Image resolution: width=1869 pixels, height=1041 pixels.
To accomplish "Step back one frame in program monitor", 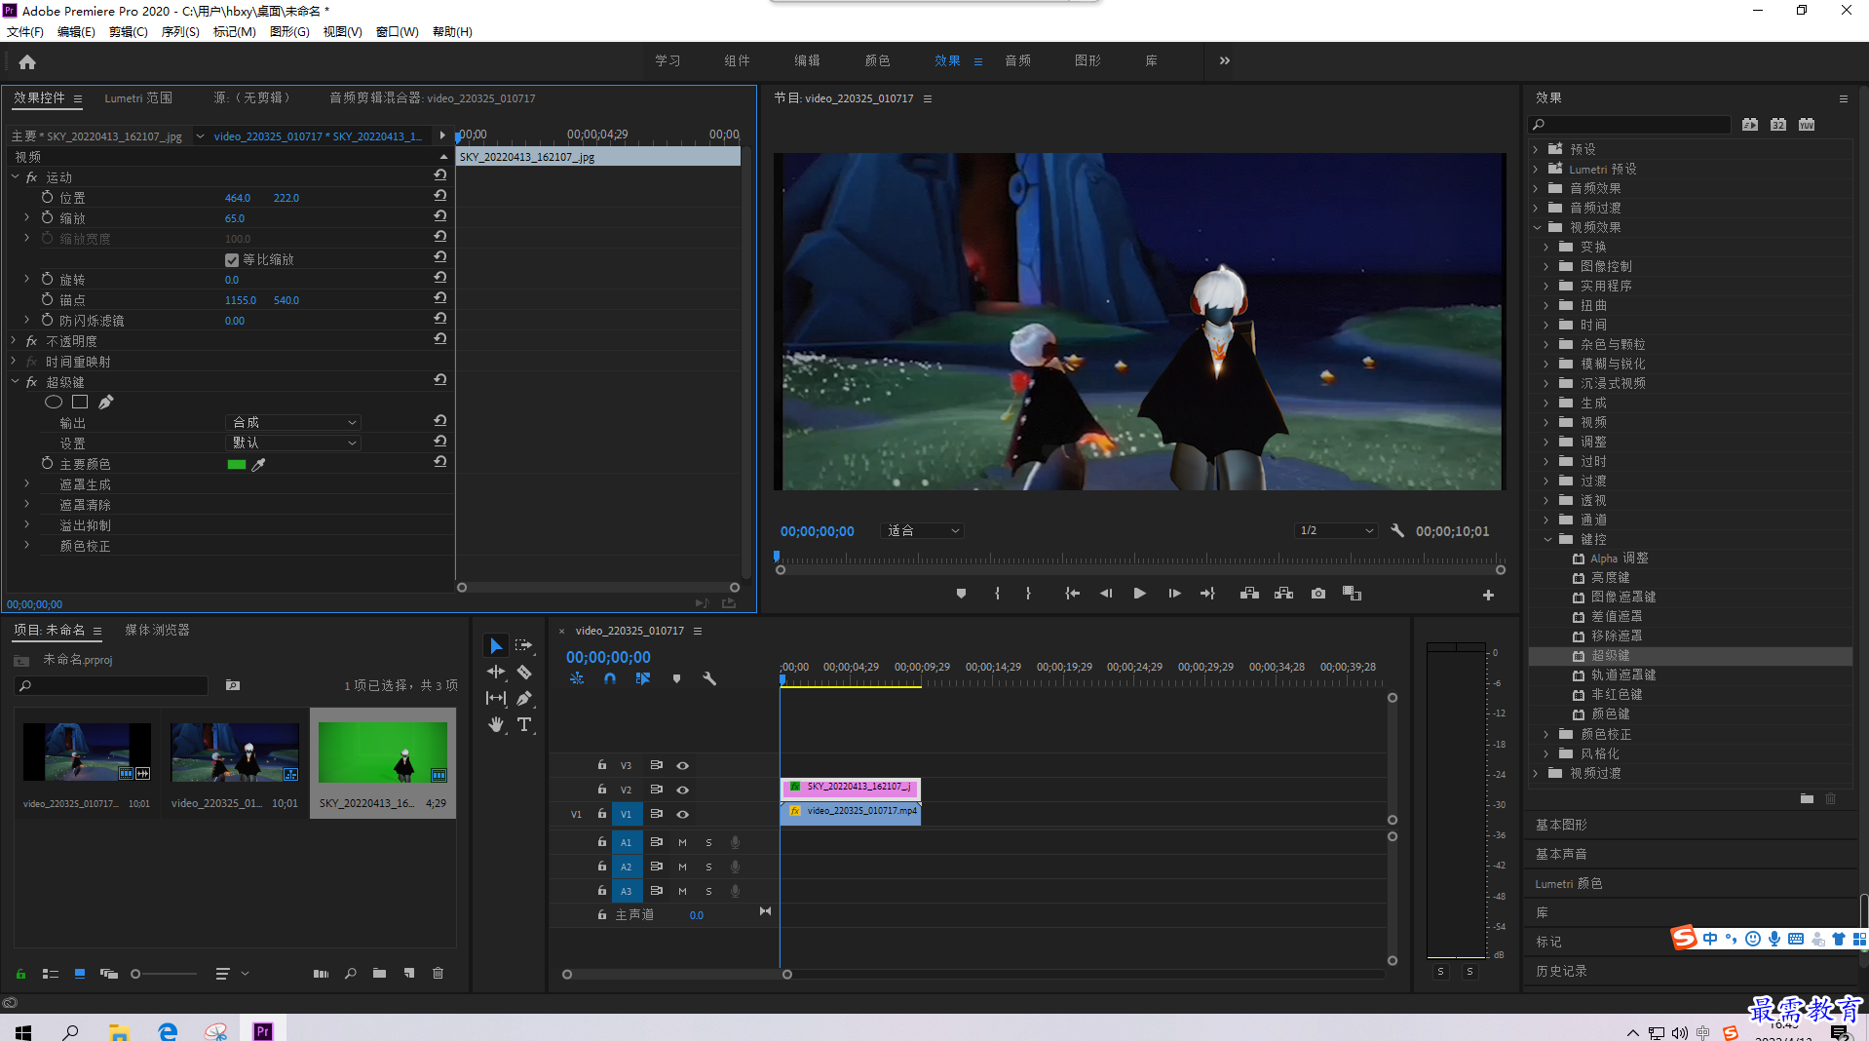I will coord(1106,594).
